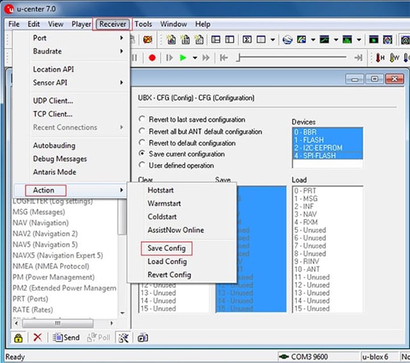Select Save current configuration radio button
The height and width of the screenshot is (363, 410).
coord(182,154)
